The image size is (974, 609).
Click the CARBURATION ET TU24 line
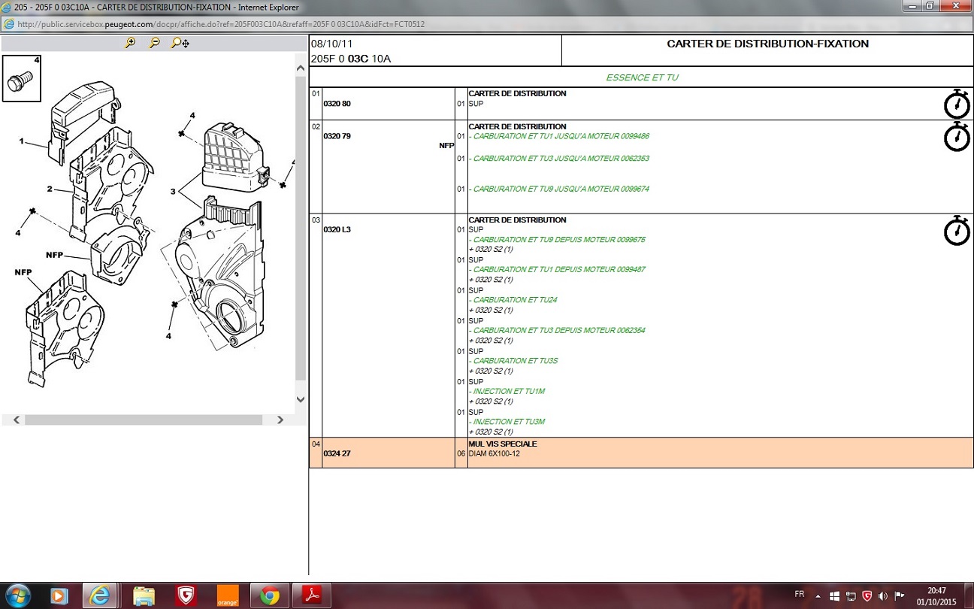[x=513, y=300]
